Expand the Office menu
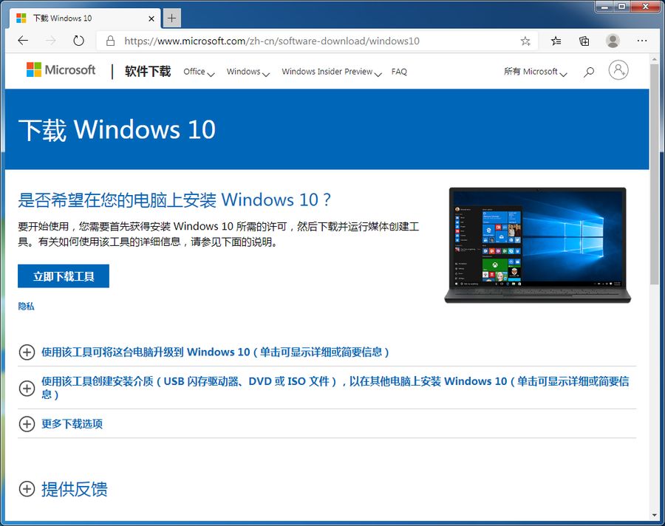Screen dimensions: 665x526 point(199,72)
